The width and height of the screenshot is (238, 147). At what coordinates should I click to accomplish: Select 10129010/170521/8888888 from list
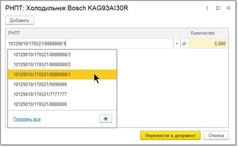click(x=62, y=105)
